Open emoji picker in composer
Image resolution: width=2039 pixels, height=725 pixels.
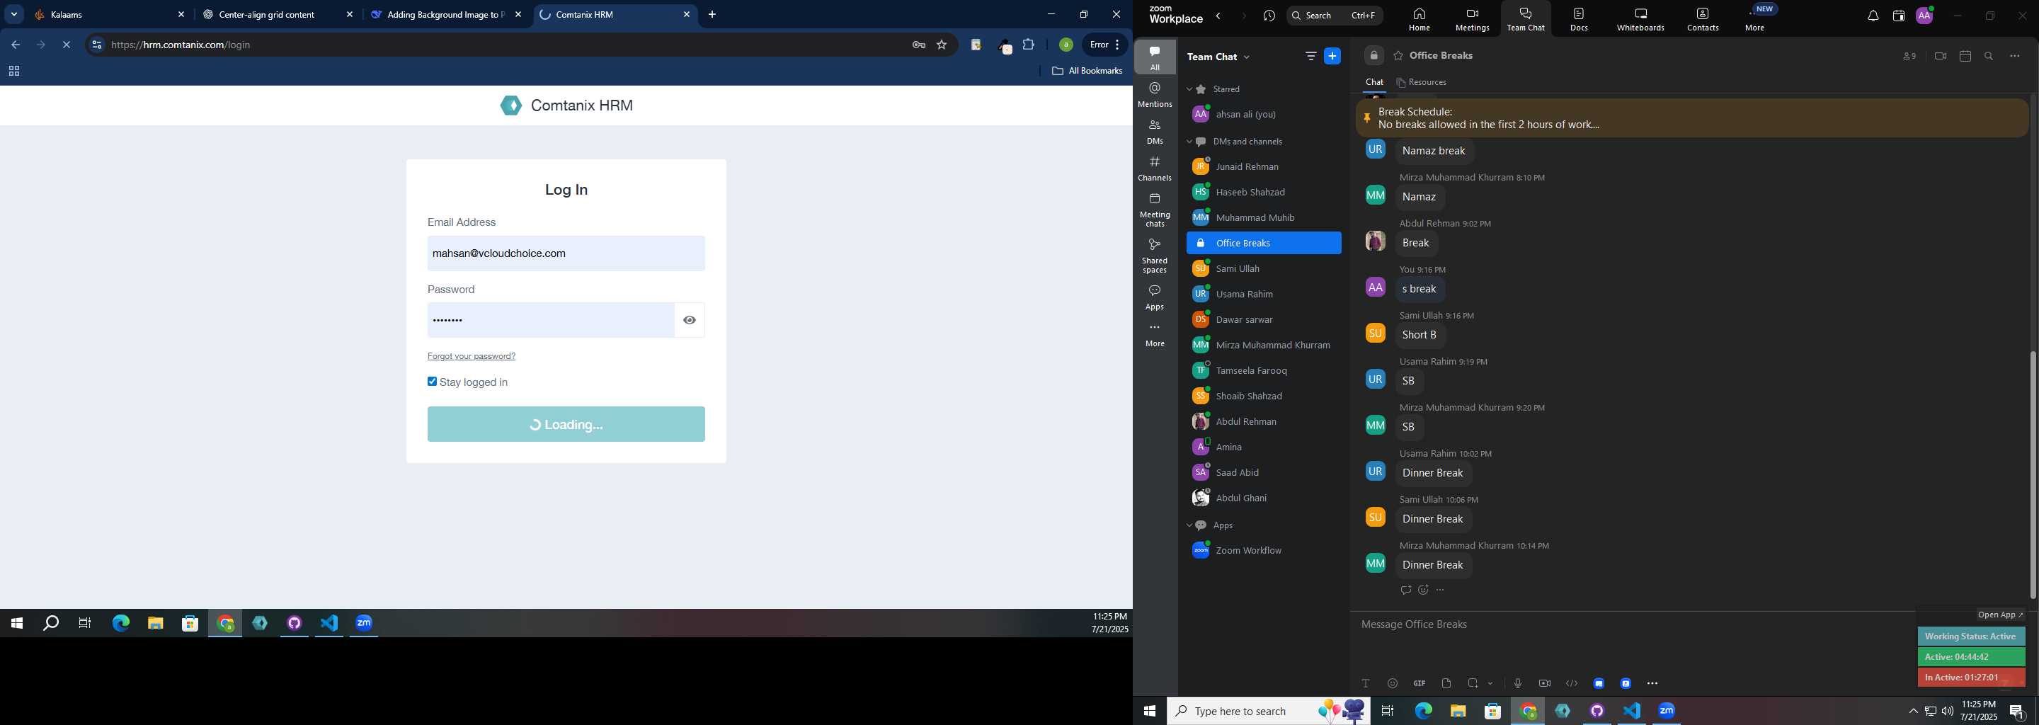1393,684
